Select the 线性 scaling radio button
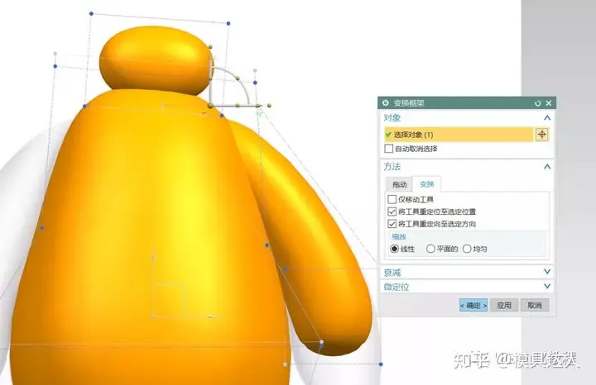Image resolution: width=596 pixels, height=385 pixels. point(395,249)
